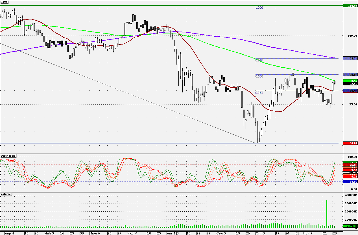The height and width of the screenshot is (235, 358).
Task: Select the Fibonacci 0.618 level label
Action: click(259, 60)
